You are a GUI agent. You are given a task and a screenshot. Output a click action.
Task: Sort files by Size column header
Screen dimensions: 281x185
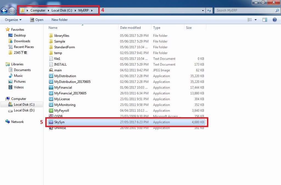click(189, 28)
